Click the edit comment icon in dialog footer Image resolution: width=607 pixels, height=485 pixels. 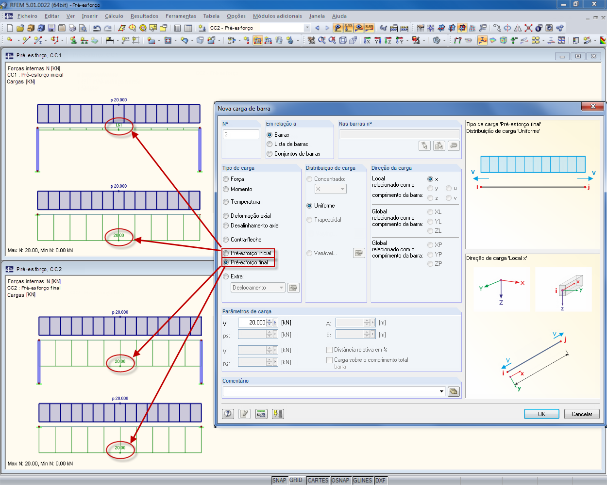244,414
